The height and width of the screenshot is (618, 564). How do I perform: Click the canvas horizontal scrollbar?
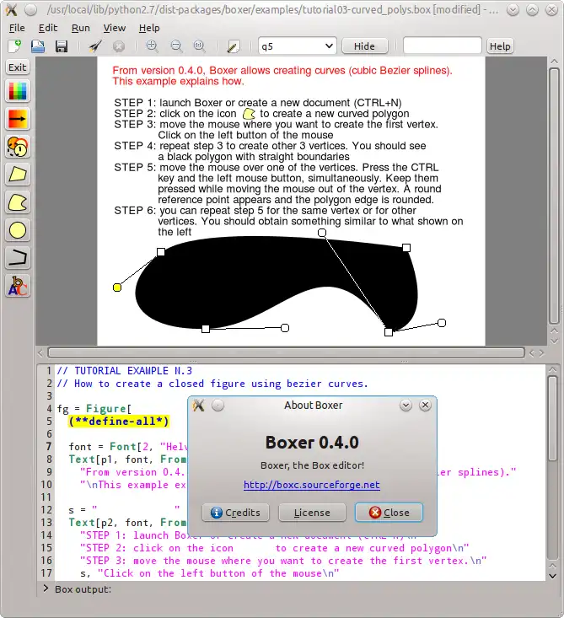point(286,352)
